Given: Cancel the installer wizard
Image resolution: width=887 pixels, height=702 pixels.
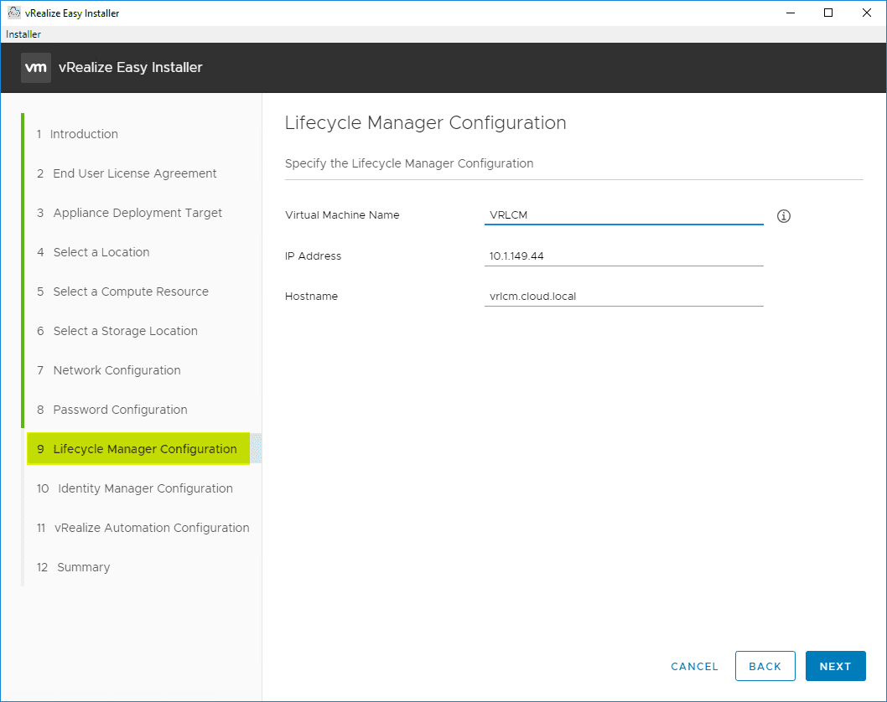Looking at the screenshot, I should click(694, 666).
